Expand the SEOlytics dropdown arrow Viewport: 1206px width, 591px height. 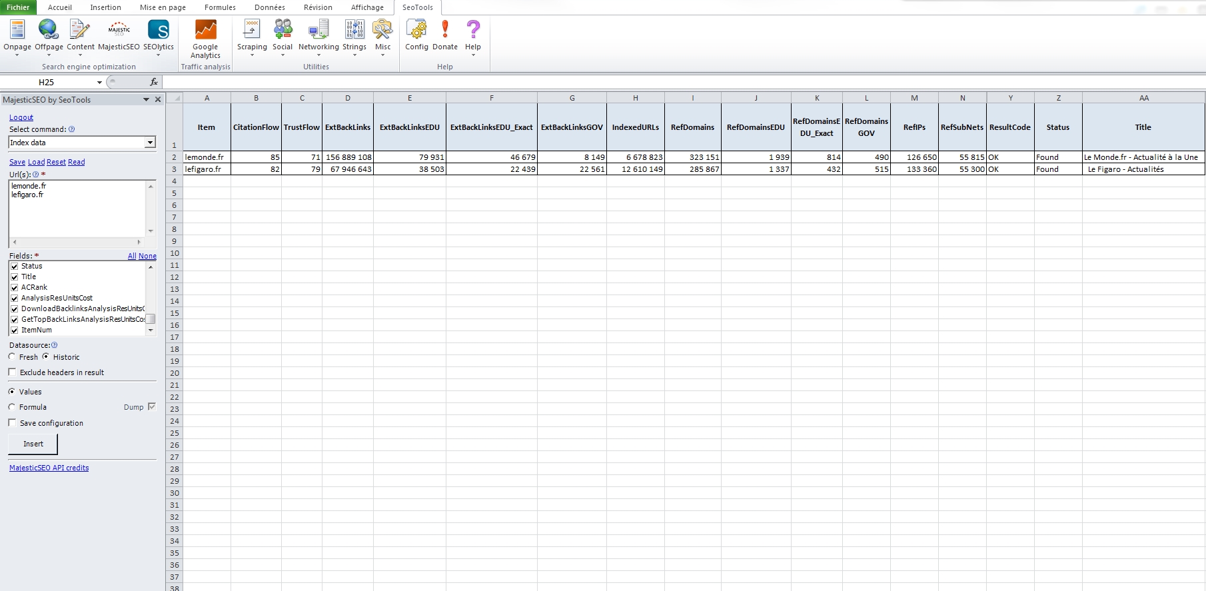coord(159,55)
